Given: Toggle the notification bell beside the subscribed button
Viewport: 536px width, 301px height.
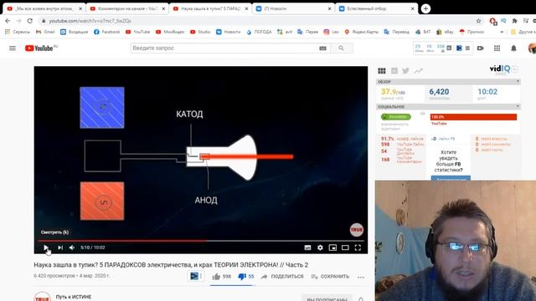Looking at the screenshot, I should [x=361, y=299].
